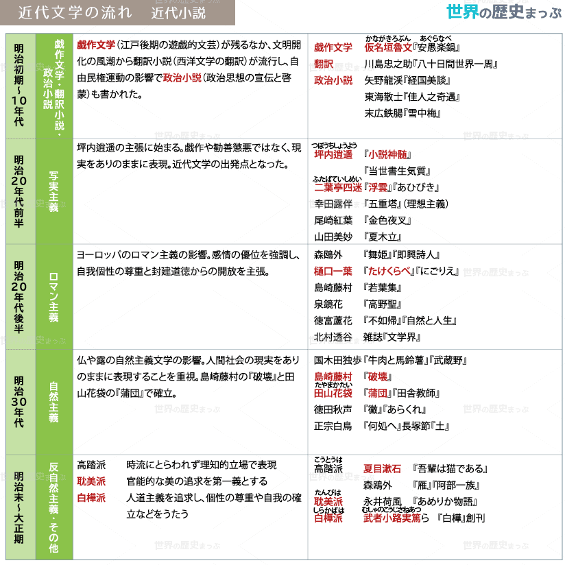Viewport: 565px width, 565px height.
Task: Click the 幸田露伴 author name
Action: (333, 204)
